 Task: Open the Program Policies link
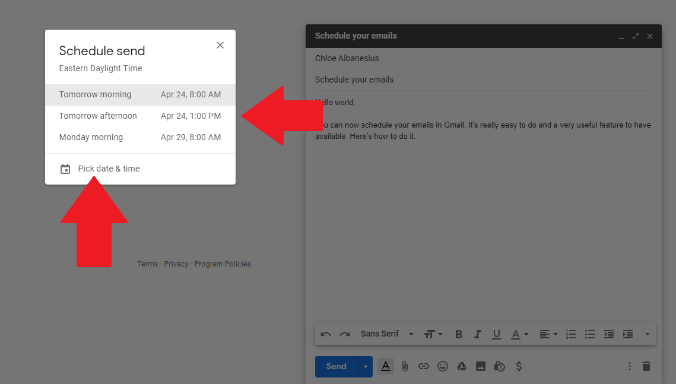click(223, 264)
